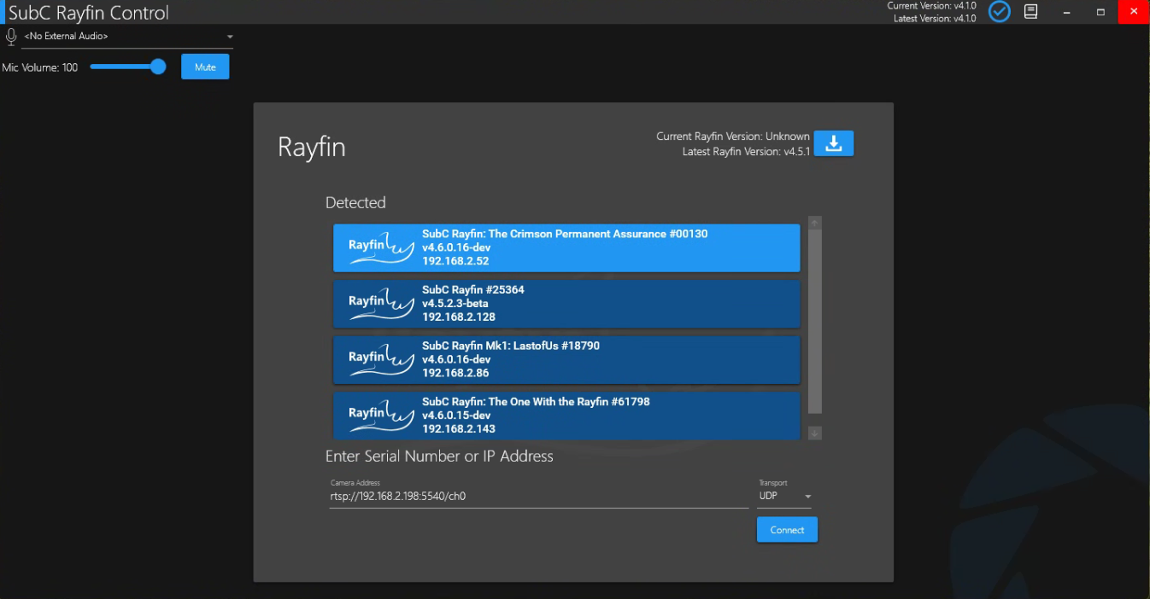Viewport: 1150px width, 599px height.
Task: Open the No External Audio dropdown
Action: click(128, 37)
